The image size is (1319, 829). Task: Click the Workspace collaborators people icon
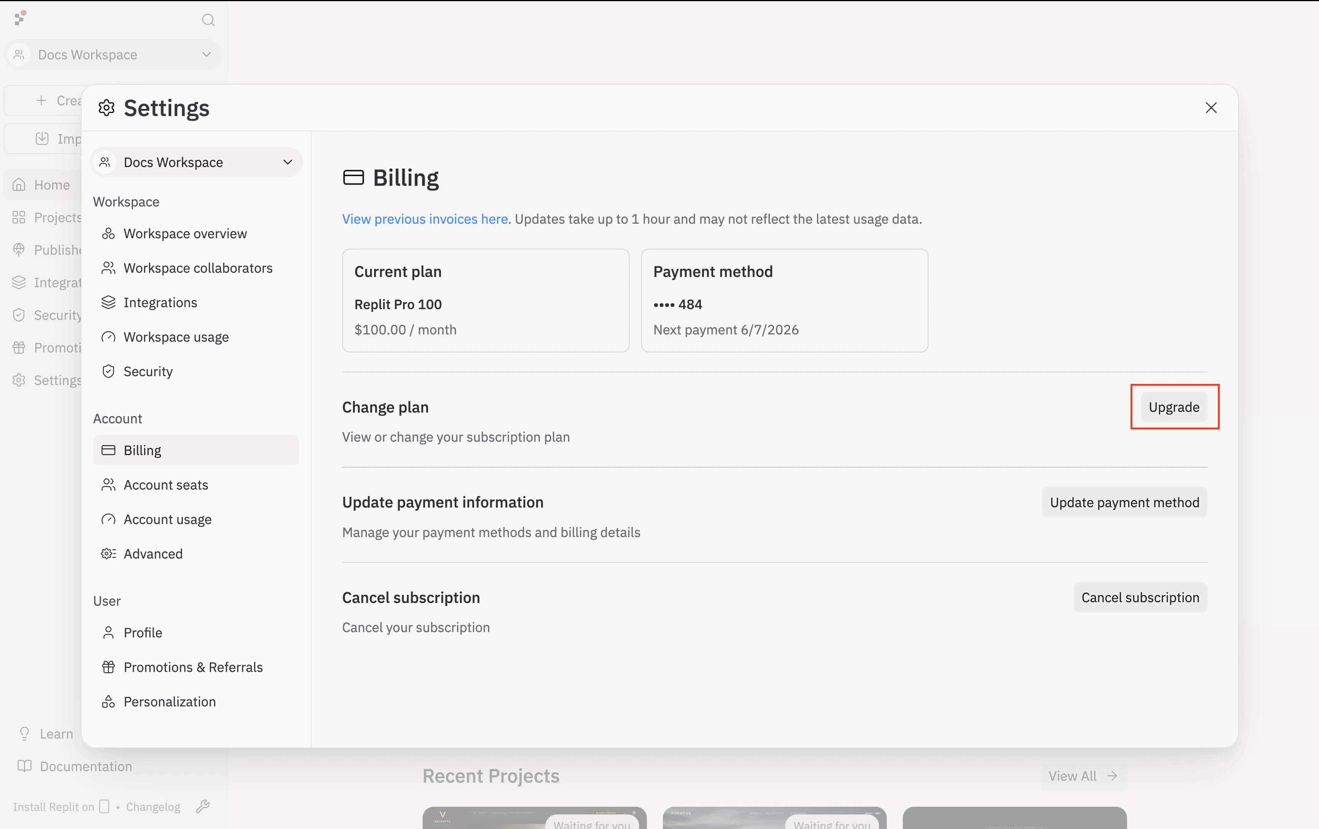(x=108, y=268)
